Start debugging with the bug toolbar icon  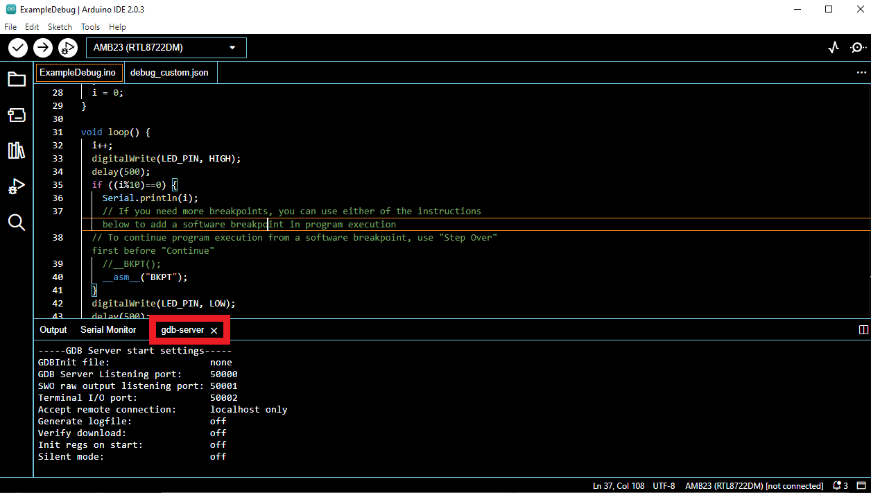click(67, 48)
